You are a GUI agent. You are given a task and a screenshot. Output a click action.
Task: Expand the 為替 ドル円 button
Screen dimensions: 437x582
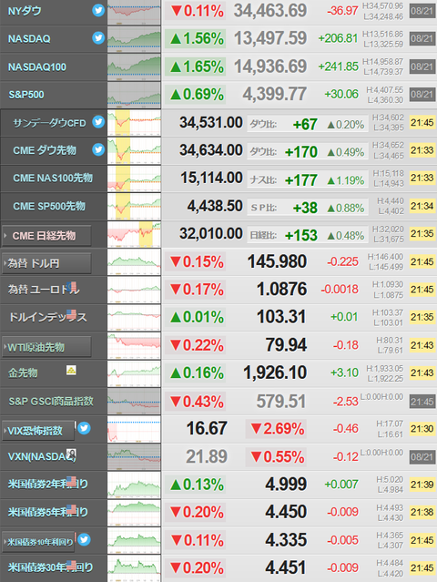click(46, 263)
